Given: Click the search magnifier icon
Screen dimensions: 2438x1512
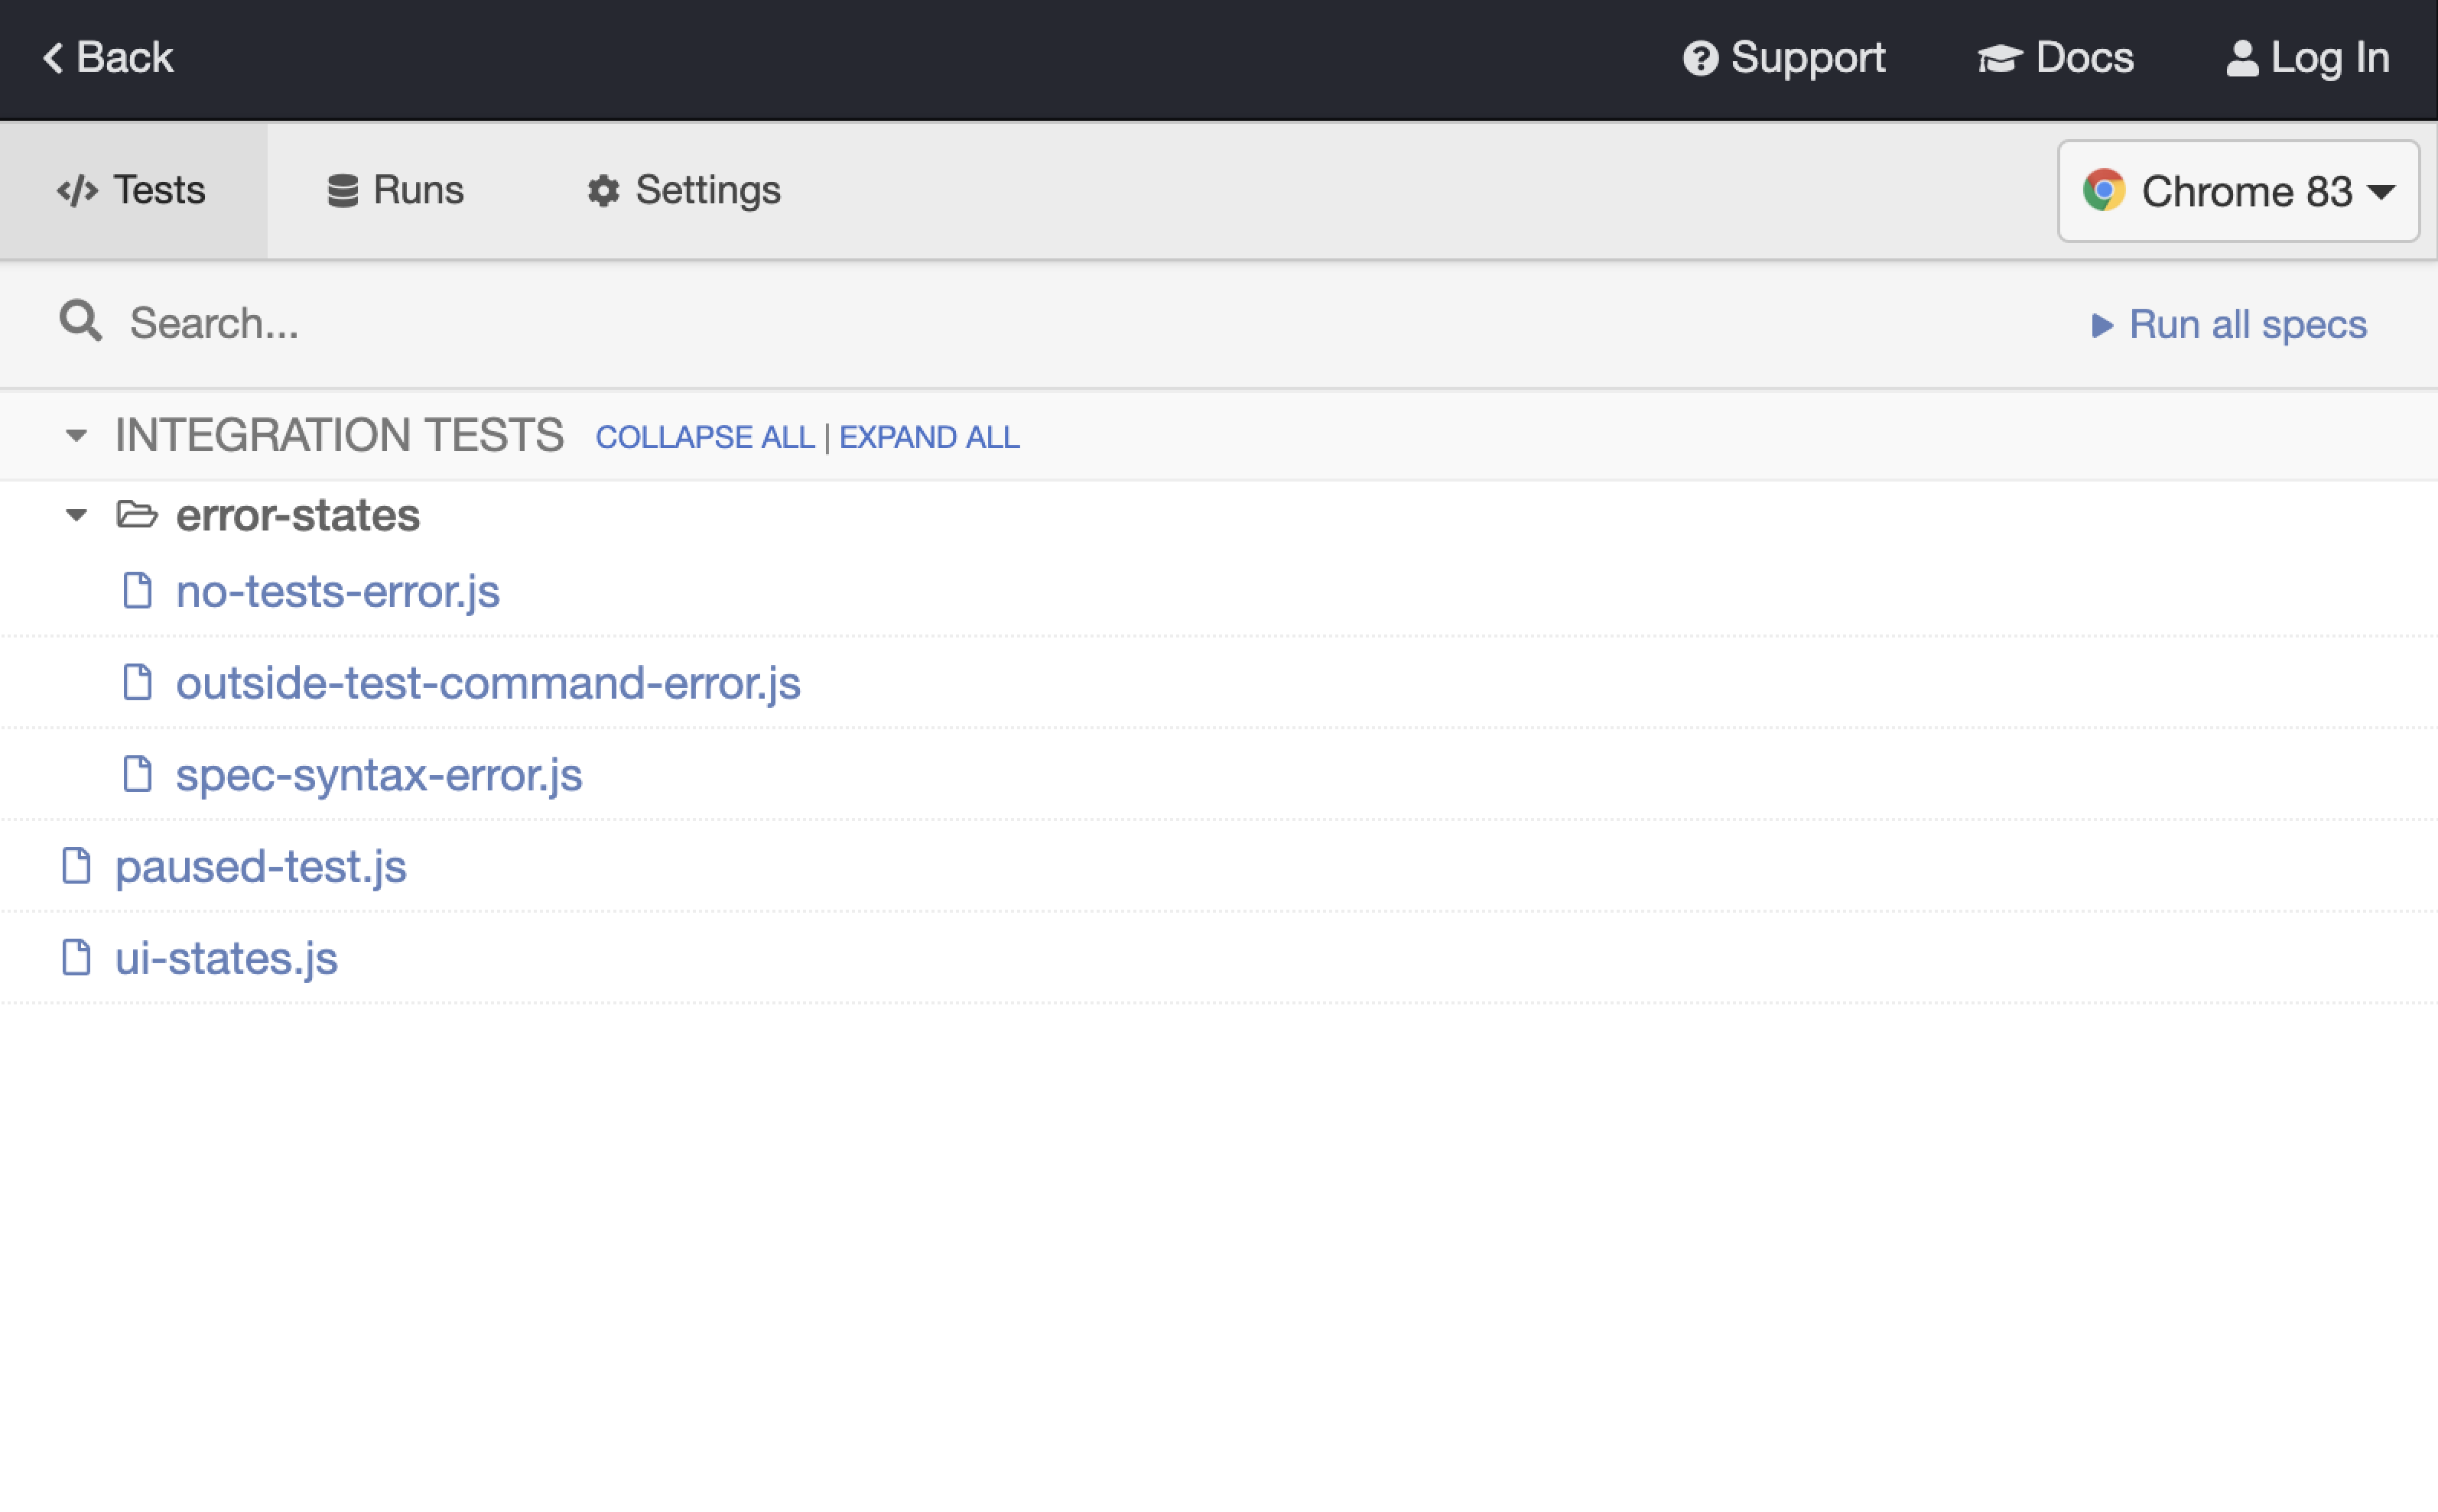Looking at the screenshot, I should (80, 322).
